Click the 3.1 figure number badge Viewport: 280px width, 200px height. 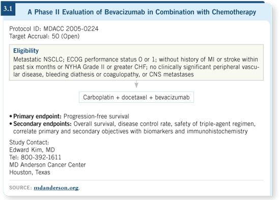tap(8, 9)
